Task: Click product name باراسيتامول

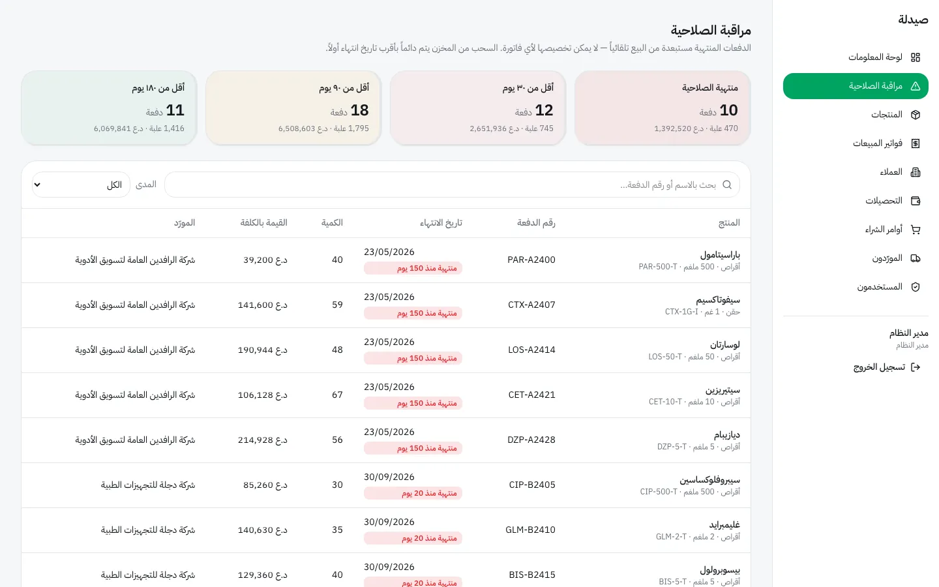Action: tap(720, 254)
